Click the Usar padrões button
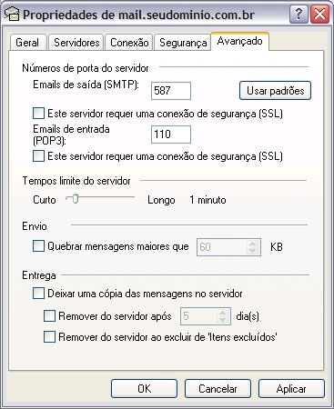The height and width of the screenshot is (409, 334). (x=275, y=91)
